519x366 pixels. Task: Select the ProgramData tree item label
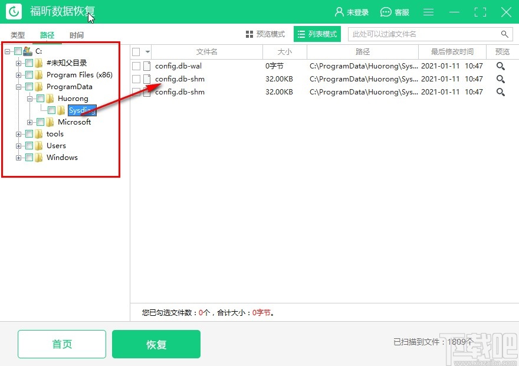tap(70, 87)
